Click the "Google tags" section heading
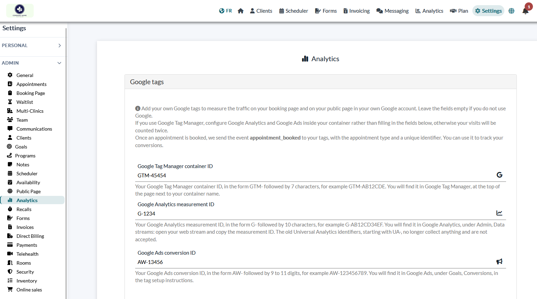 click(x=147, y=82)
